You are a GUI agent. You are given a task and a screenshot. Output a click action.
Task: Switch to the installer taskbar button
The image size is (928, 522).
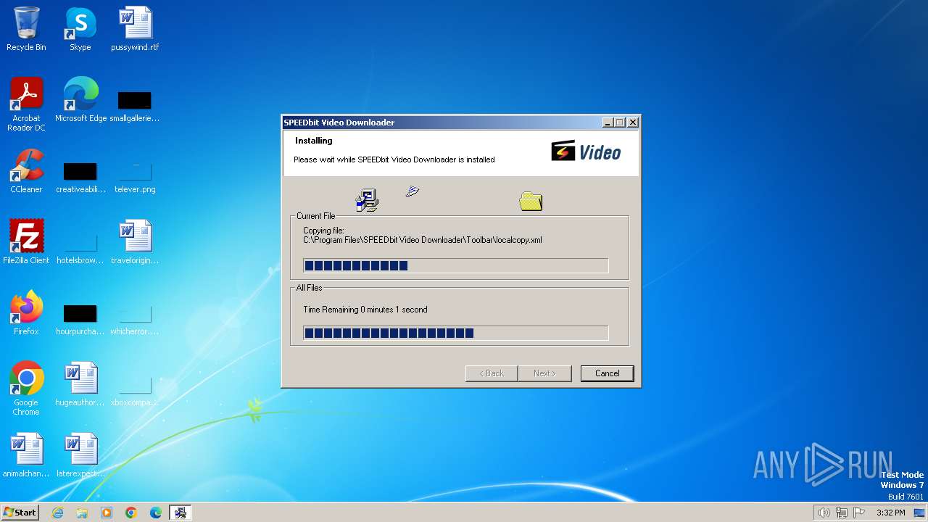click(181, 513)
